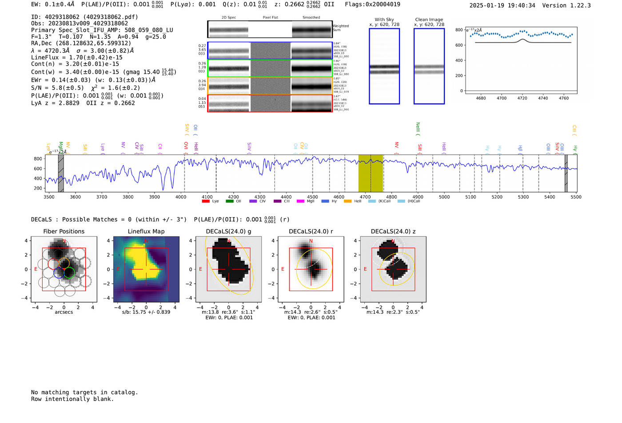Click 'Cont(n) = 3.20(±0.01)e-15'
Viewport: 622px width, 423px height.
pos(75,64)
